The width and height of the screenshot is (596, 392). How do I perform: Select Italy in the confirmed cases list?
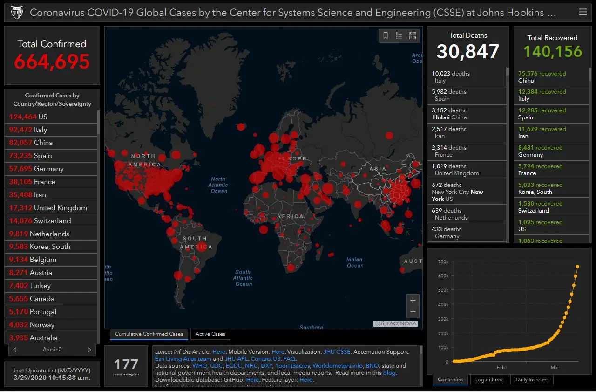(40, 130)
